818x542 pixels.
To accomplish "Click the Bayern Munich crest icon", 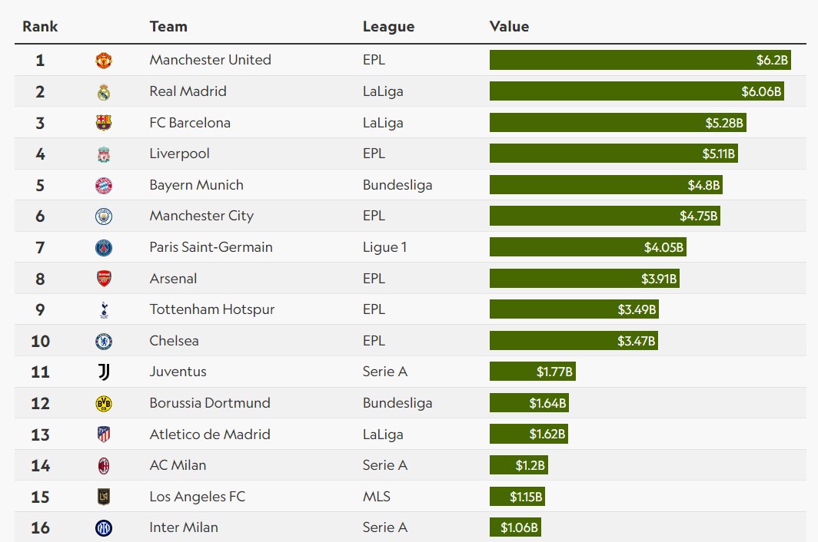I will 104,186.
